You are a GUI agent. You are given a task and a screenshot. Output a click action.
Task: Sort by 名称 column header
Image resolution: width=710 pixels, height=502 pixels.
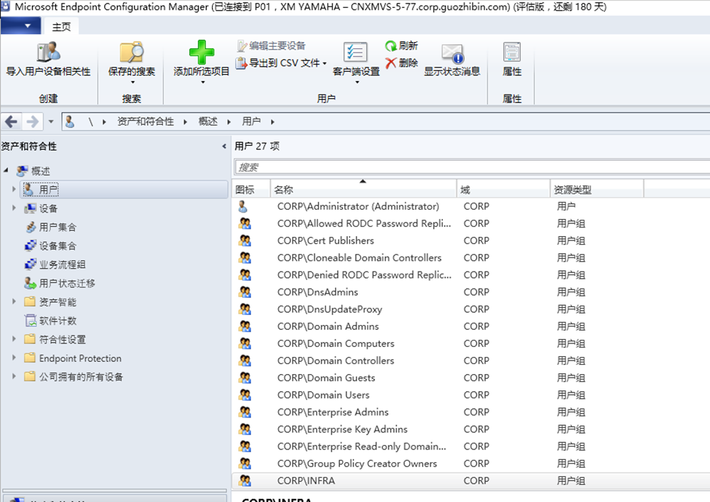[363, 189]
